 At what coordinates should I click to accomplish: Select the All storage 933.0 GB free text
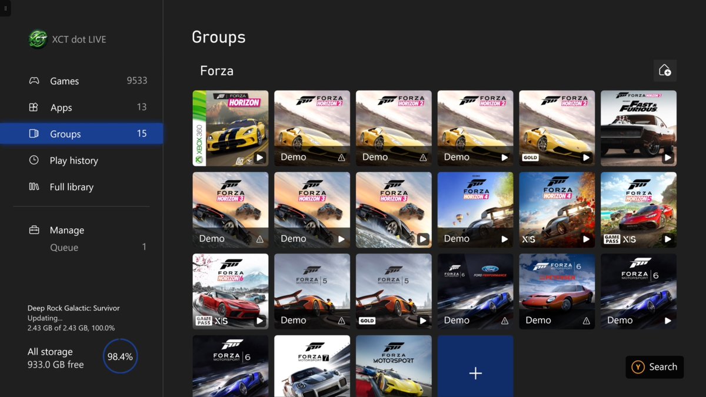coord(56,358)
